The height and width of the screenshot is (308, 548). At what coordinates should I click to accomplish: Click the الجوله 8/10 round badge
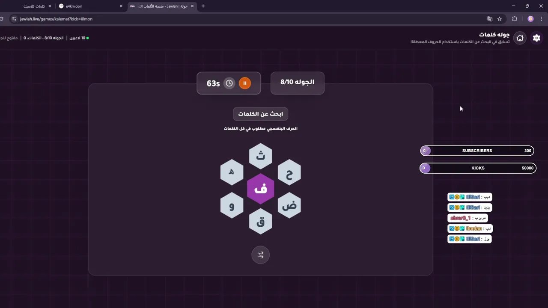[298, 83]
